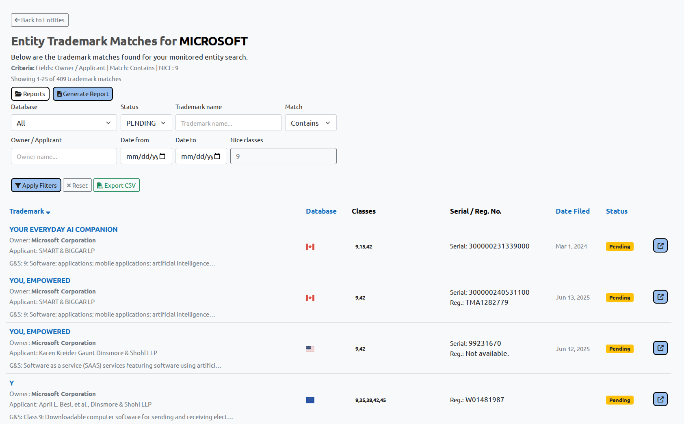Open external link for serial 99231670 row
Screen dimensions: 684x424
(x=660, y=348)
